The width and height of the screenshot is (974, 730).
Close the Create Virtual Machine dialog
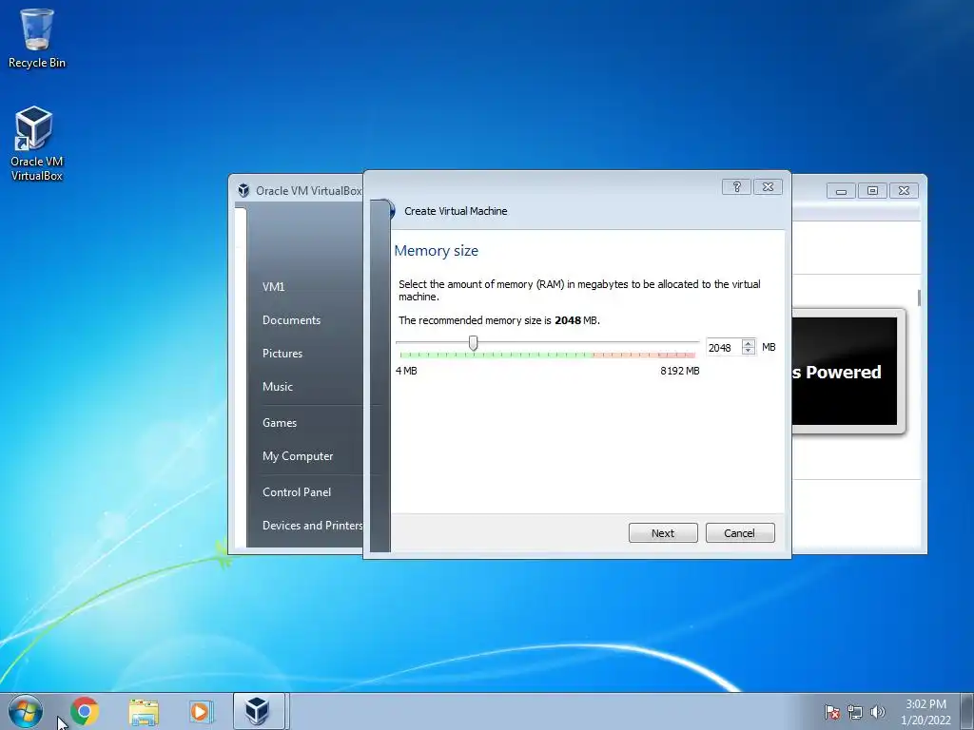(x=768, y=187)
